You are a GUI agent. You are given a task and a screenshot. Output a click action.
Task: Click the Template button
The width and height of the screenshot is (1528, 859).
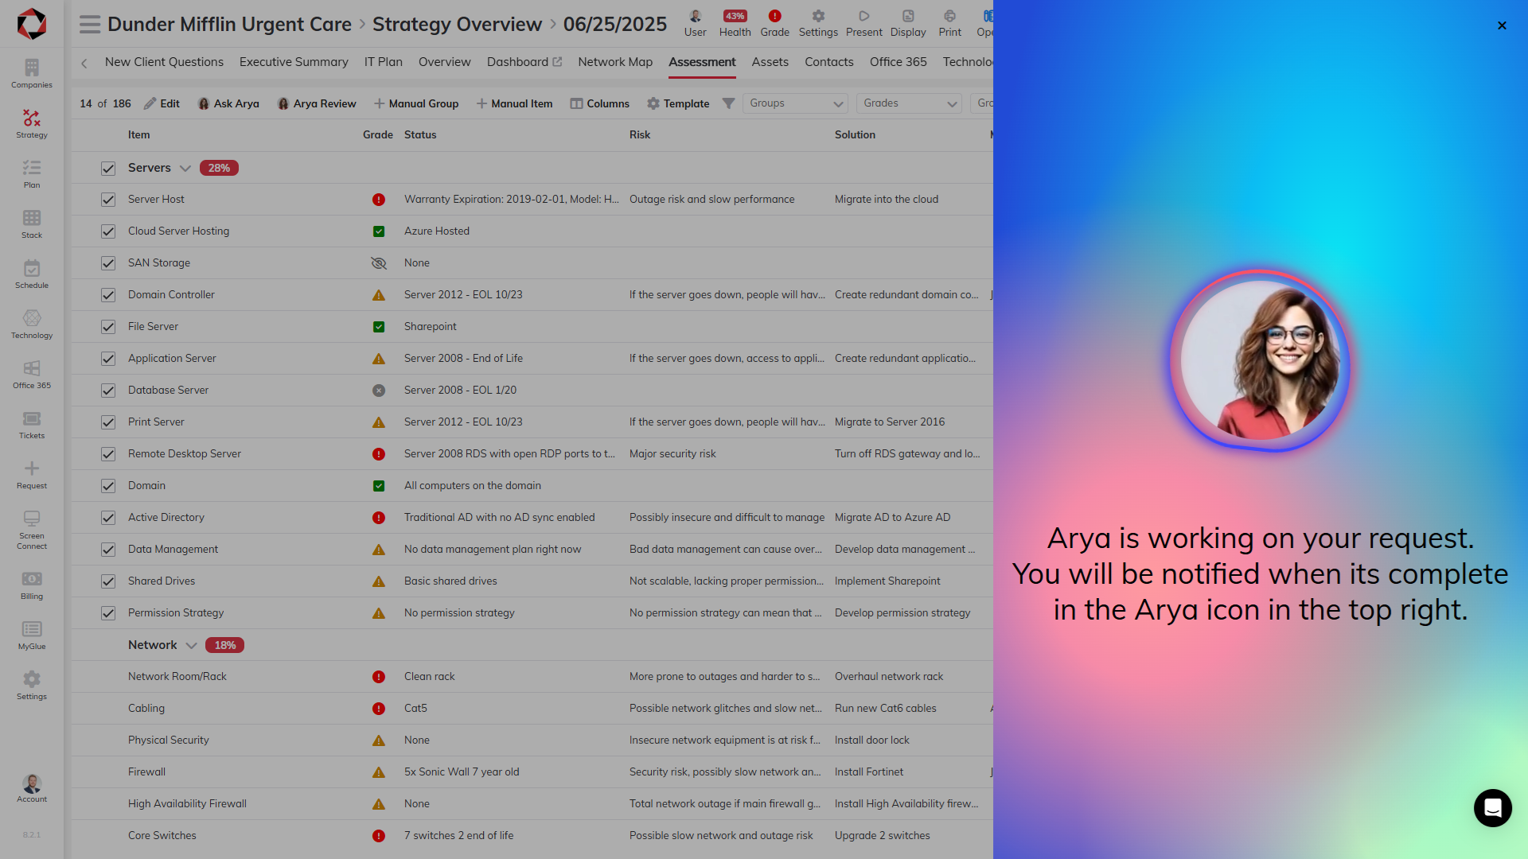click(678, 103)
